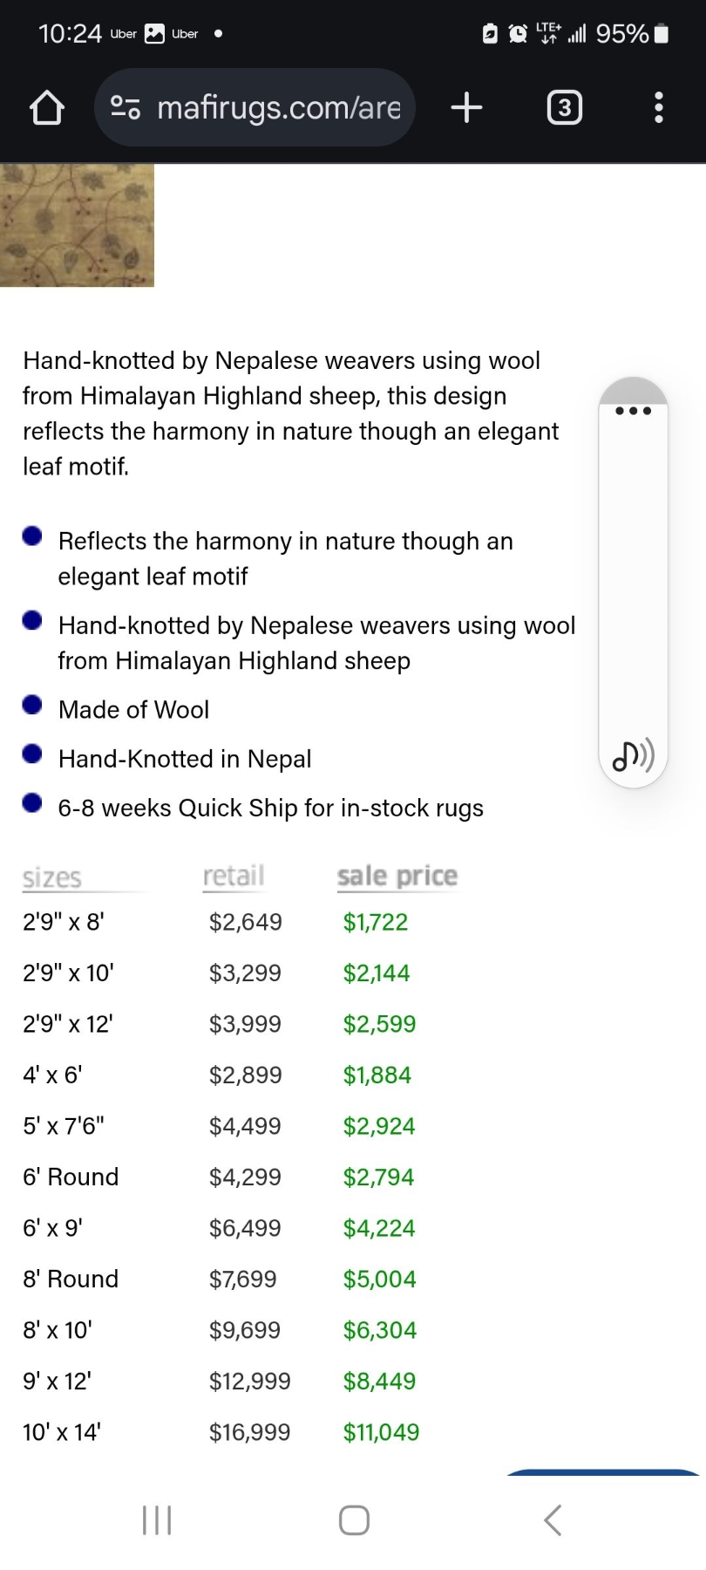Select the retail column header
The image size is (706, 1570).
(x=234, y=876)
